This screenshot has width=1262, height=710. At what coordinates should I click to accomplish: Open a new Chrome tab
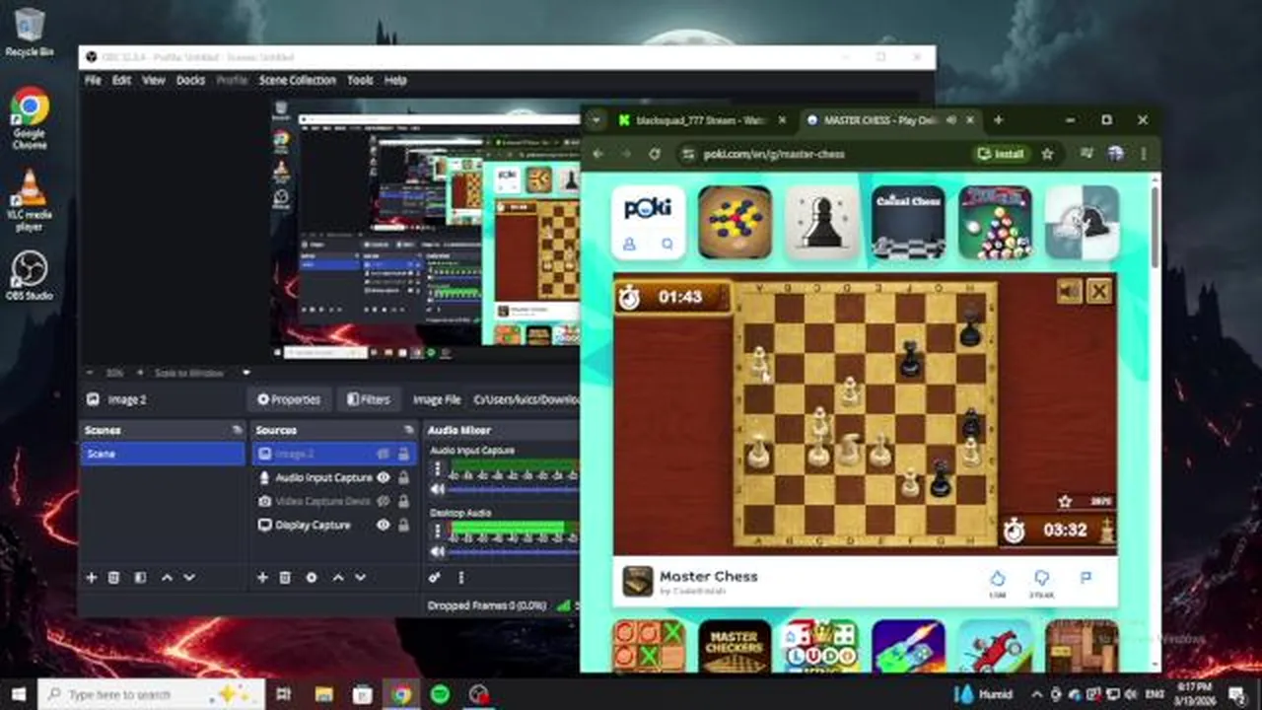999,120
